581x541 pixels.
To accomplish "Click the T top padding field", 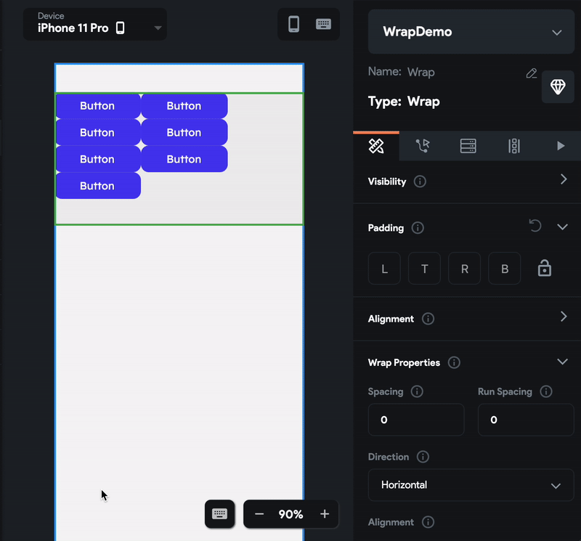I will 424,269.
